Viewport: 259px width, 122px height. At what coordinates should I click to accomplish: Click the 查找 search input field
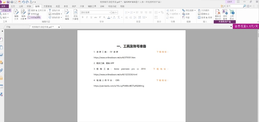[234, 6]
